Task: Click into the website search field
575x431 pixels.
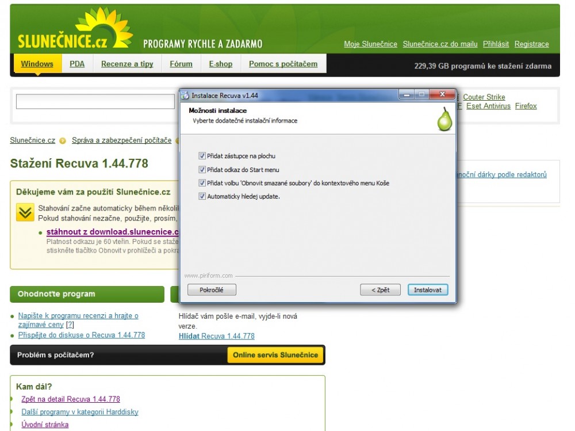Action: click(95, 102)
